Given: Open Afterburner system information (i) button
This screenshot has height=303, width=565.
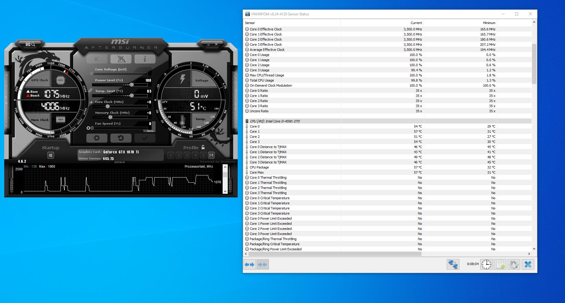Looking at the screenshot, I should click(145, 59).
